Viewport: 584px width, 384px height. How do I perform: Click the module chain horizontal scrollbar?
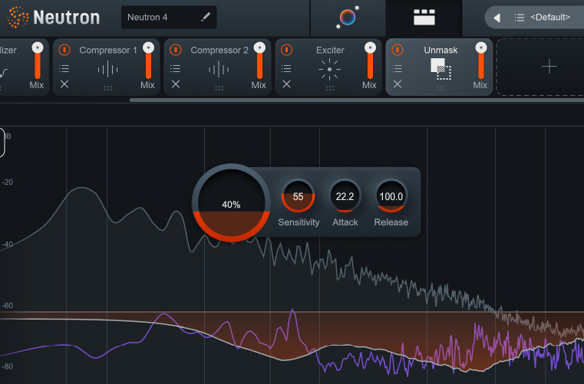[x=356, y=100]
